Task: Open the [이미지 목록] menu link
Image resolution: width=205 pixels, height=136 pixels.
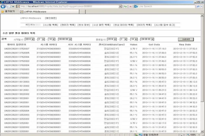Action: [x=144, y=25]
